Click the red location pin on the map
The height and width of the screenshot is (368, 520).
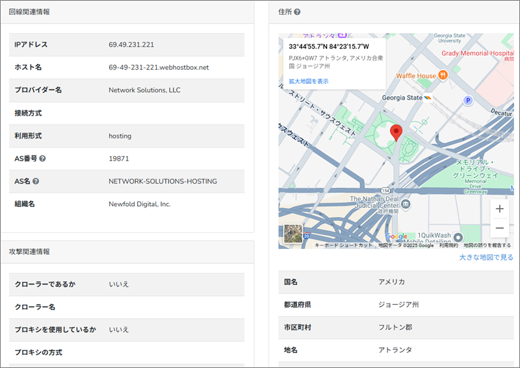coord(396,133)
